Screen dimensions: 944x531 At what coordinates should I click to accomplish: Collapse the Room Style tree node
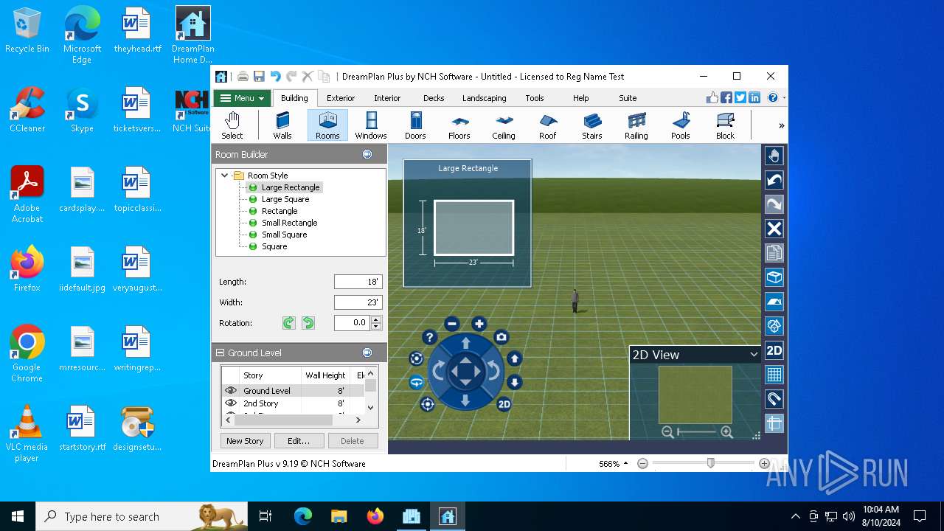(x=225, y=176)
